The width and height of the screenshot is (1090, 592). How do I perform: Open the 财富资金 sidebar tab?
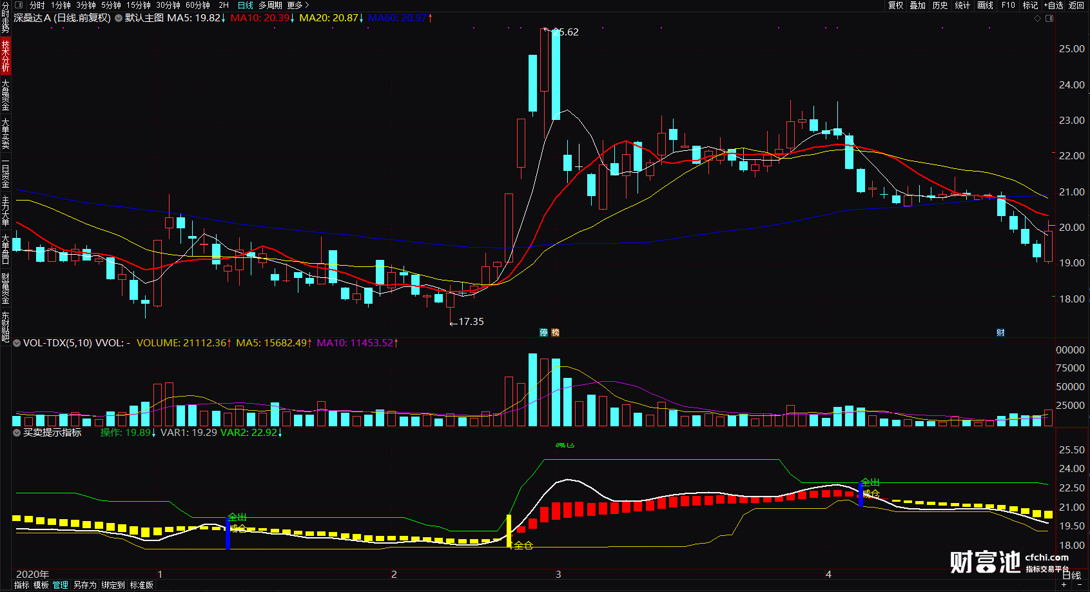(5, 288)
